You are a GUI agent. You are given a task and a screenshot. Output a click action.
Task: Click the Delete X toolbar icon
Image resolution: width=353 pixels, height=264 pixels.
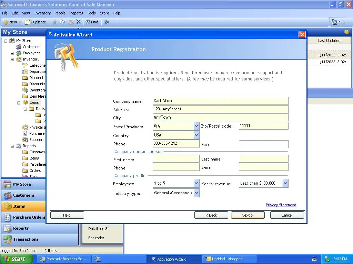(x=78, y=22)
